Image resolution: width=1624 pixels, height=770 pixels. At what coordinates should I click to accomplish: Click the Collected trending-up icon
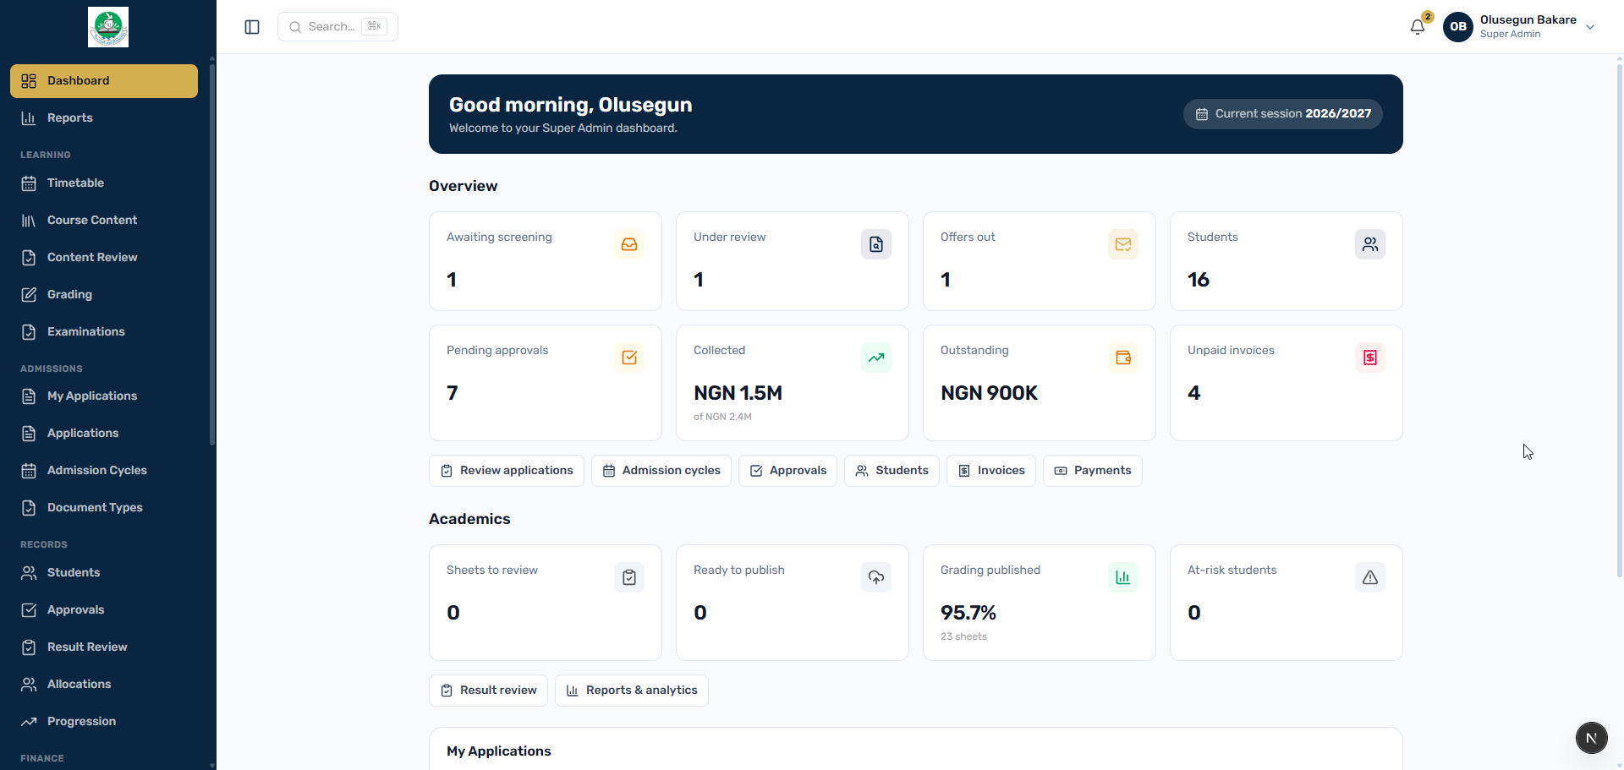[876, 358]
